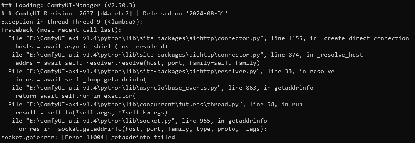The image size is (415, 143).
Task: Click the socket.py line 955 file path
Action: click(100, 121)
